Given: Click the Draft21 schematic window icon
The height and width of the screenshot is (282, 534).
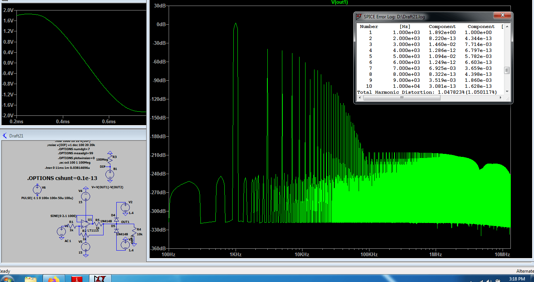Looking at the screenshot, I should coord(5,136).
